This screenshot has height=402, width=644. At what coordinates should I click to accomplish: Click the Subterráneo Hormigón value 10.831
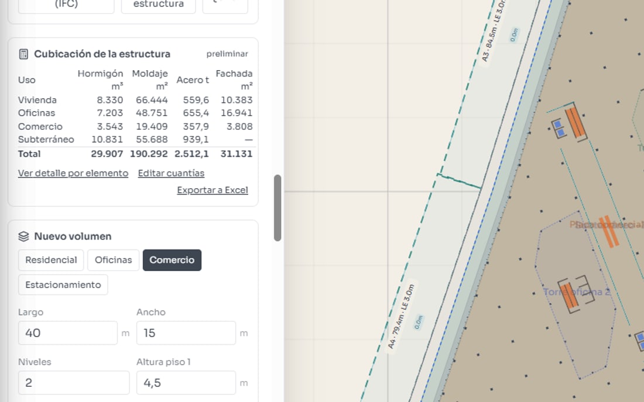click(x=107, y=139)
